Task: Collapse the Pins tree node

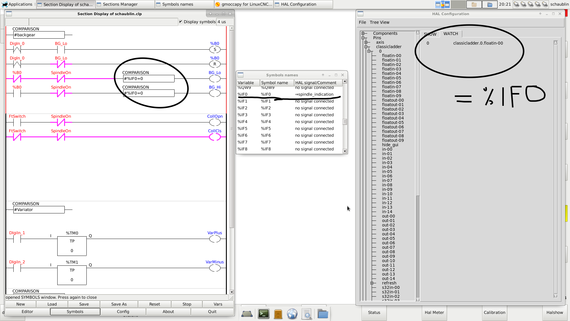Action: point(363,38)
